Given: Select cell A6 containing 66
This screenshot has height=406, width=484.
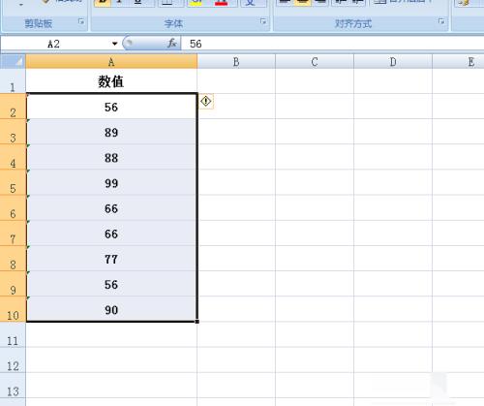Looking at the screenshot, I should pyautogui.click(x=111, y=207).
